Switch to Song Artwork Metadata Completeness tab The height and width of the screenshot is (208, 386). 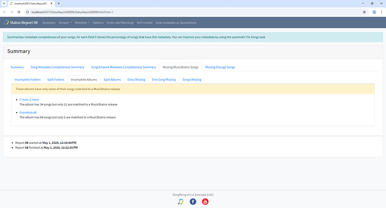123,67
